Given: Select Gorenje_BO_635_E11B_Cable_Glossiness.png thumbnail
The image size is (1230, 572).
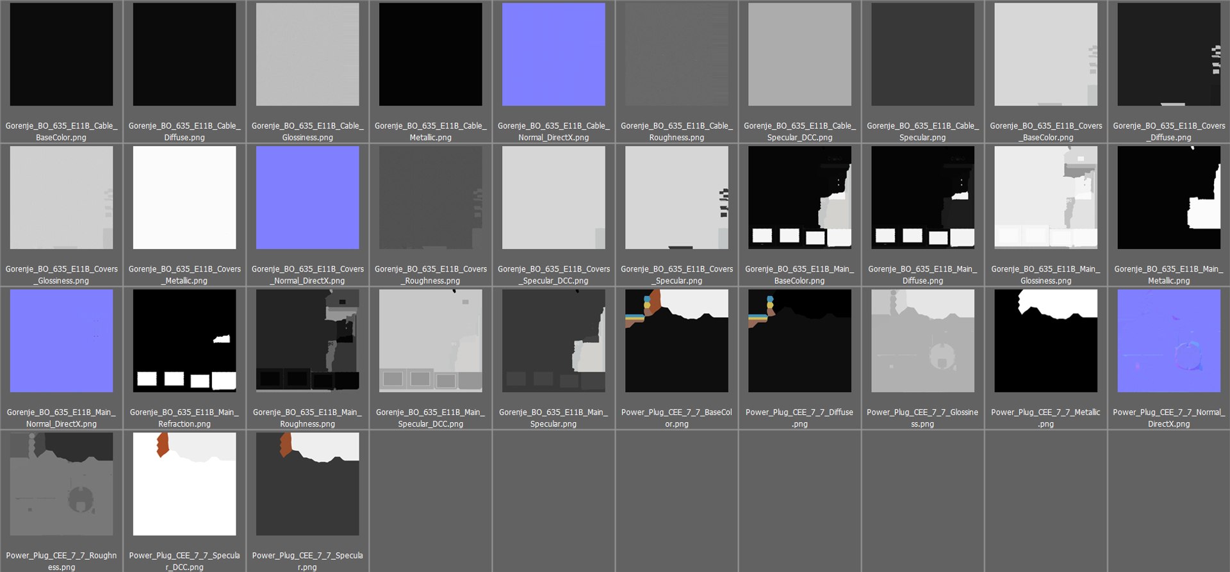Looking at the screenshot, I should pyautogui.click(x=307, y=54).
